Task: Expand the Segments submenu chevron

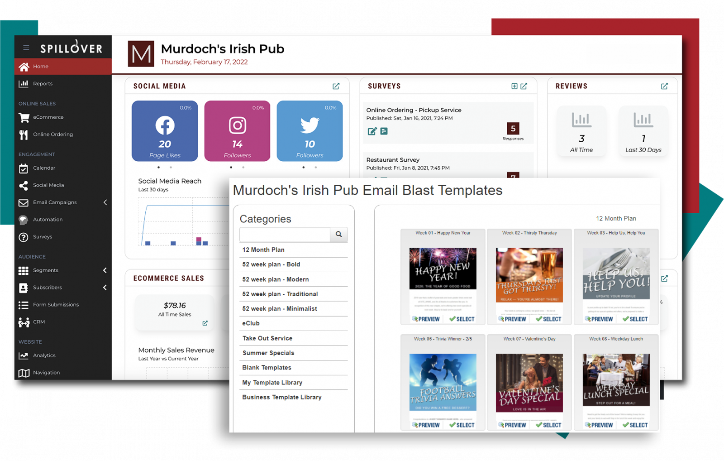Action: pos(105,270)
